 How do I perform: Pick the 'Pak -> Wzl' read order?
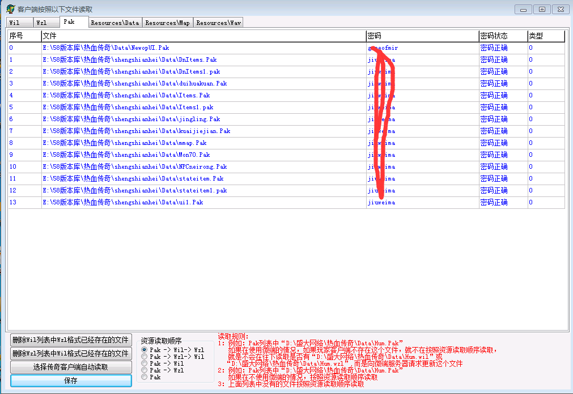click(144, 370)
